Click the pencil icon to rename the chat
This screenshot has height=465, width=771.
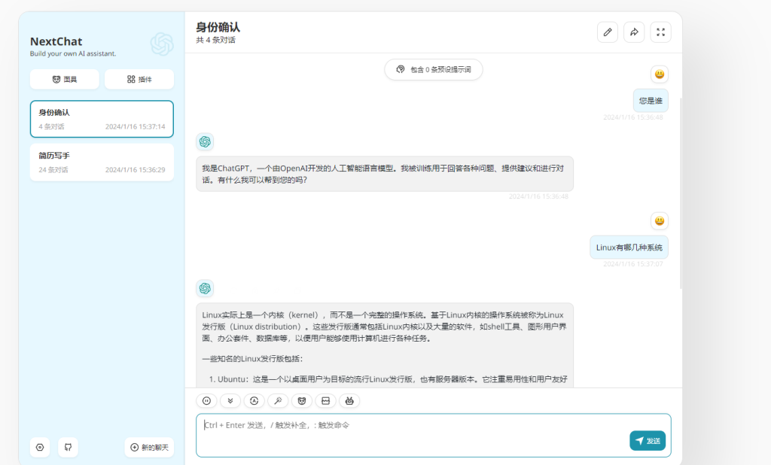pyautogui.click(x=608, y=32)
